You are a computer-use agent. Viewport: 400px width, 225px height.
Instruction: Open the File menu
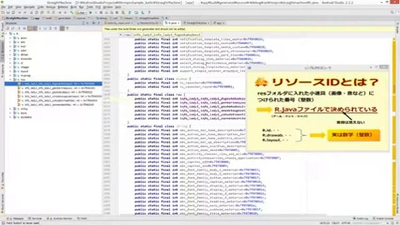pos(3,7)
